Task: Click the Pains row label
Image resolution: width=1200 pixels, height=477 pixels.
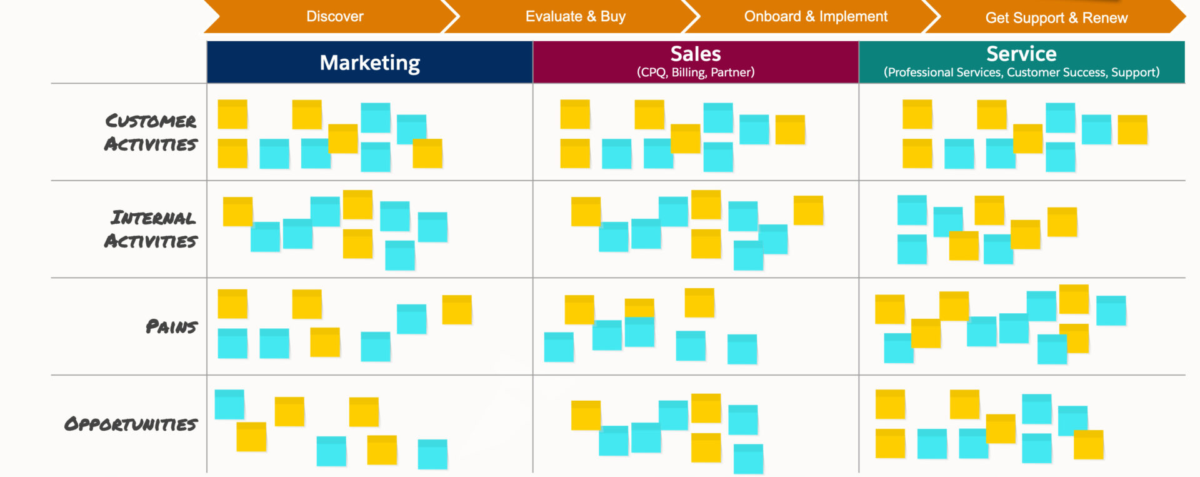Action: click(x=171, y=326)
